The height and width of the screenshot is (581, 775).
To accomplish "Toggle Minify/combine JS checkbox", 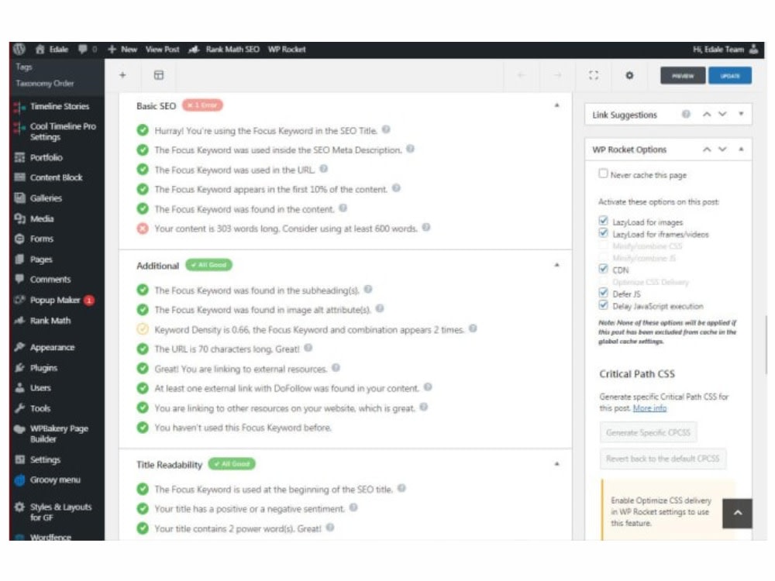I will click(603, 257).
